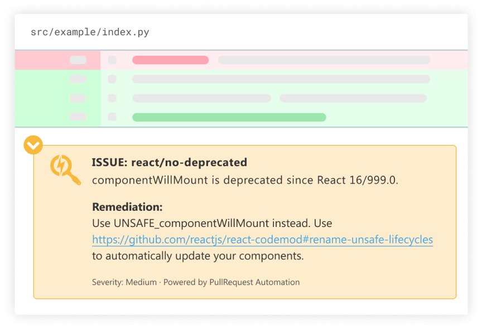The height and width of the screenshot is (329, 482).
Task: Click the right gray bar in the two-segment row
Action: (x=353, y=98)
